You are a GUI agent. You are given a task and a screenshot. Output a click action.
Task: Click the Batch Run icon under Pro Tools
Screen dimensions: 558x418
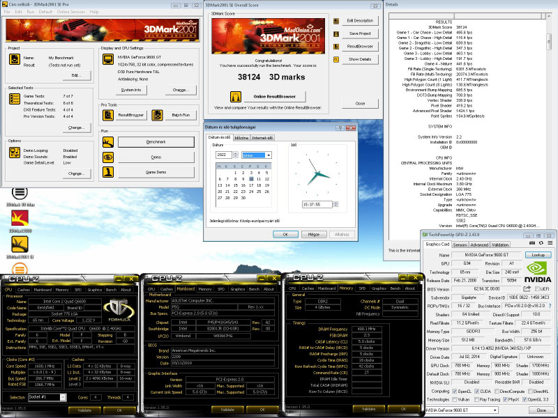pos(157,115)
